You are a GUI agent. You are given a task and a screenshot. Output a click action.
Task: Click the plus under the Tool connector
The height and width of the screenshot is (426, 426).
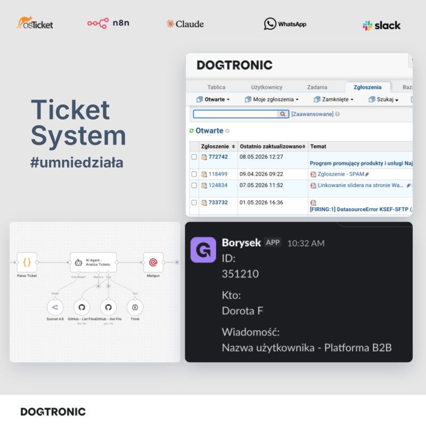point(108,286)
